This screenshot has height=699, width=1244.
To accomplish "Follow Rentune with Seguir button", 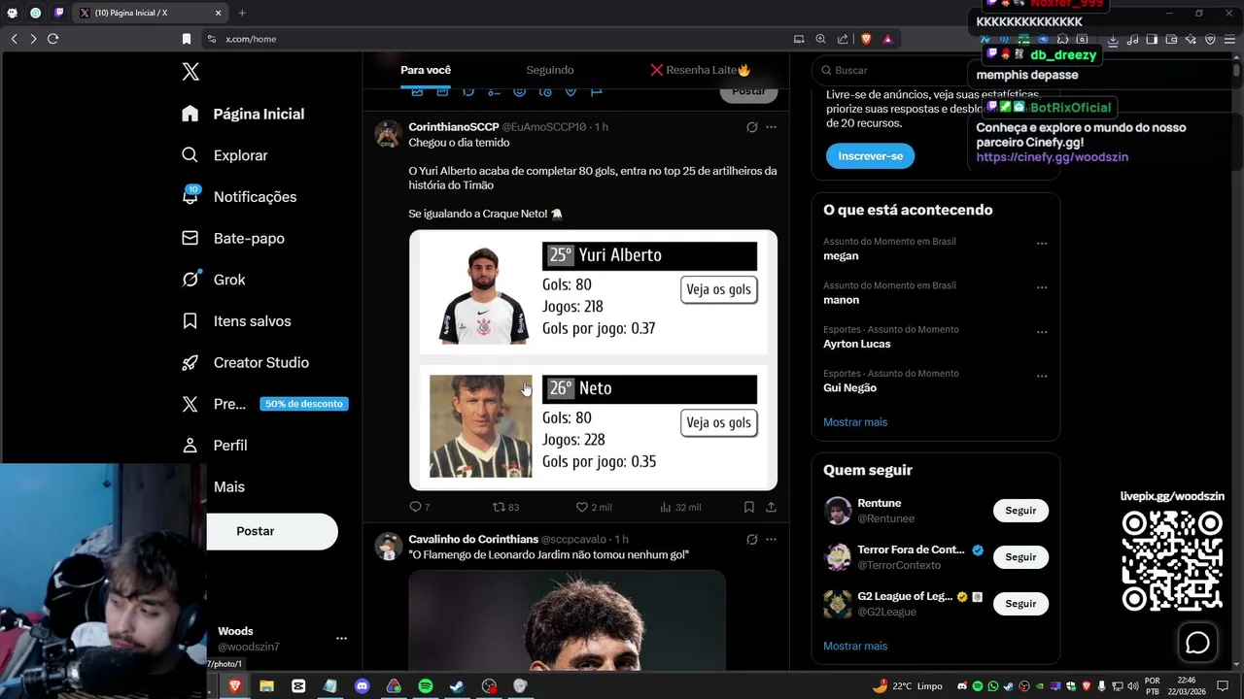I will [x=1020, y=511].
